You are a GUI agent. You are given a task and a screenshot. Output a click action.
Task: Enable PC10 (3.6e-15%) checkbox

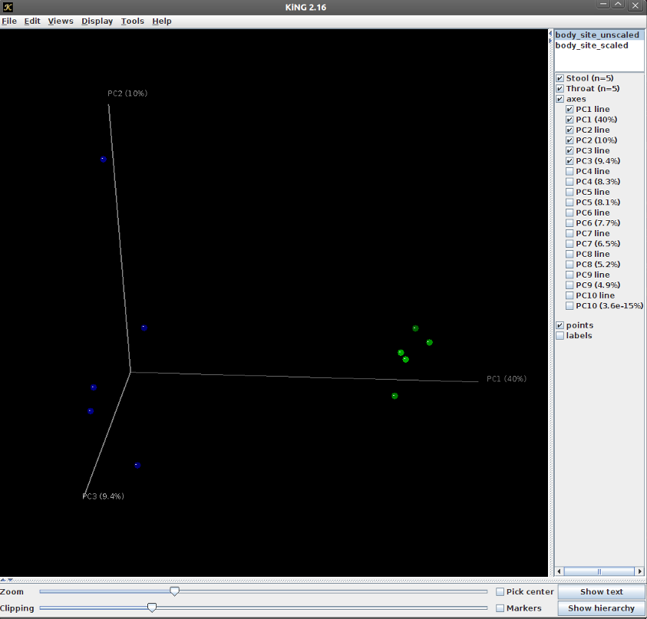(569, 305)
